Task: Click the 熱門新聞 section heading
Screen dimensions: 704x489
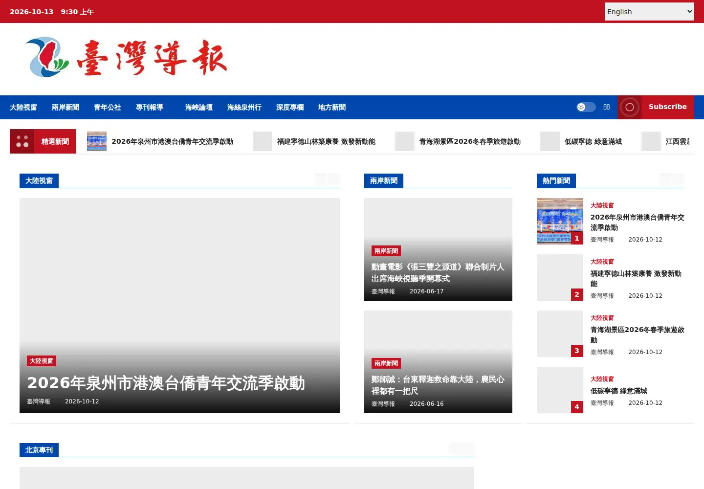Action: pos(556,181)
